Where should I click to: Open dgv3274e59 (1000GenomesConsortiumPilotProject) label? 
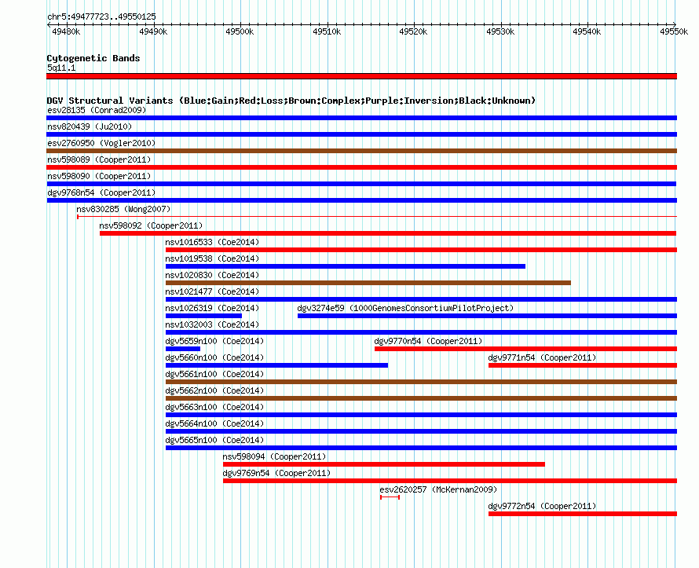pyautogui.click(x=405, y=308)
